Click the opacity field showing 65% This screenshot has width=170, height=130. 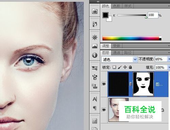161,59
